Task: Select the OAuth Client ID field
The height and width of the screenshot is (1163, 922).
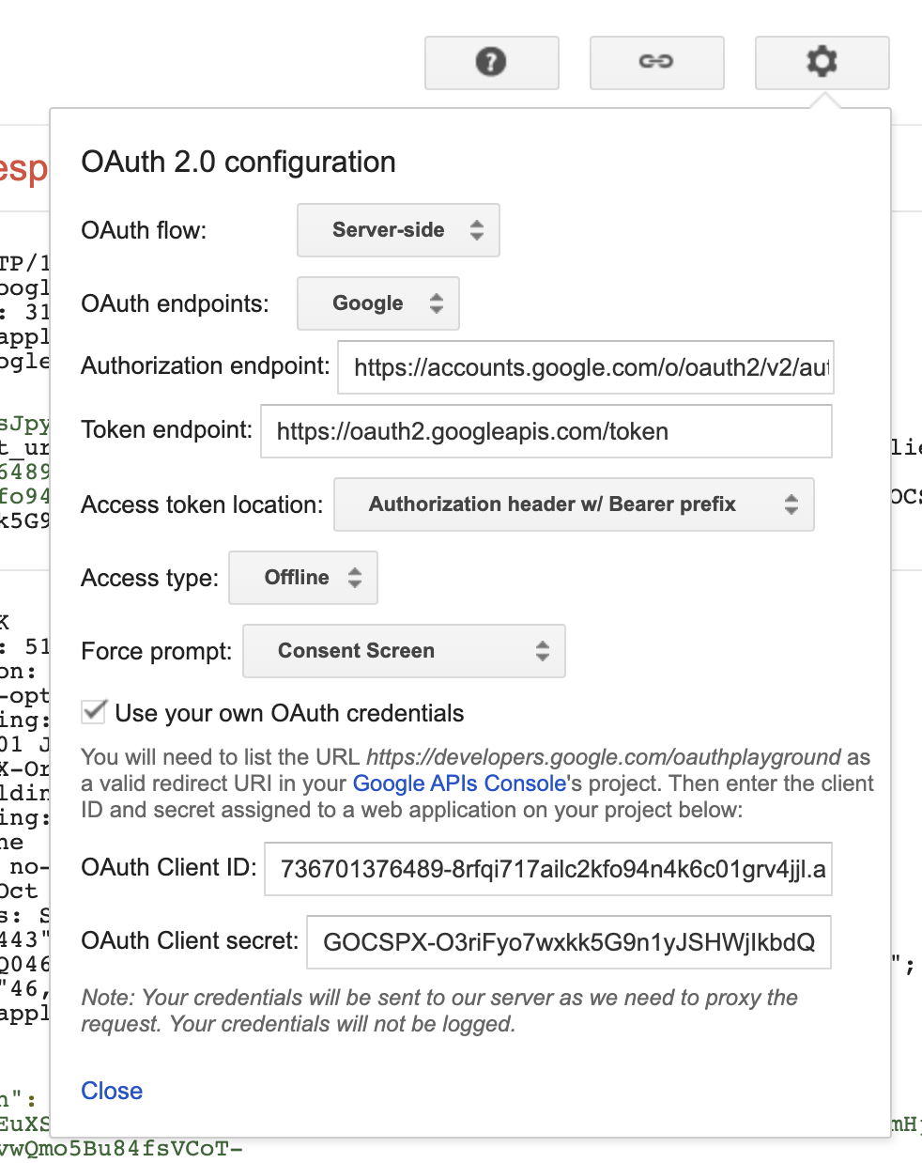Action: tap(548, 869)
